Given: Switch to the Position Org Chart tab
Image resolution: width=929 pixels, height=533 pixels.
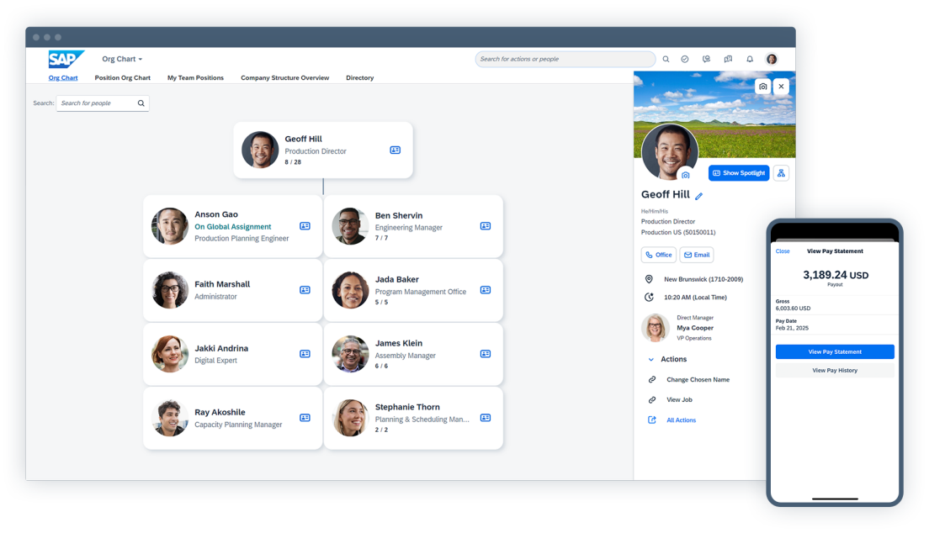Looking at the screenshot, I should 123,78.
